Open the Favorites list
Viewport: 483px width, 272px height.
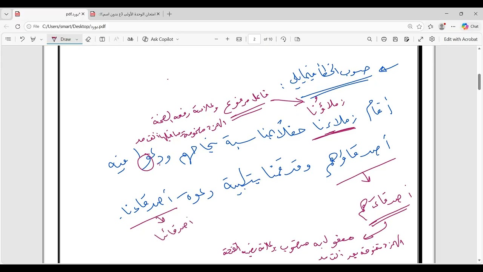[x=431, y=26]
